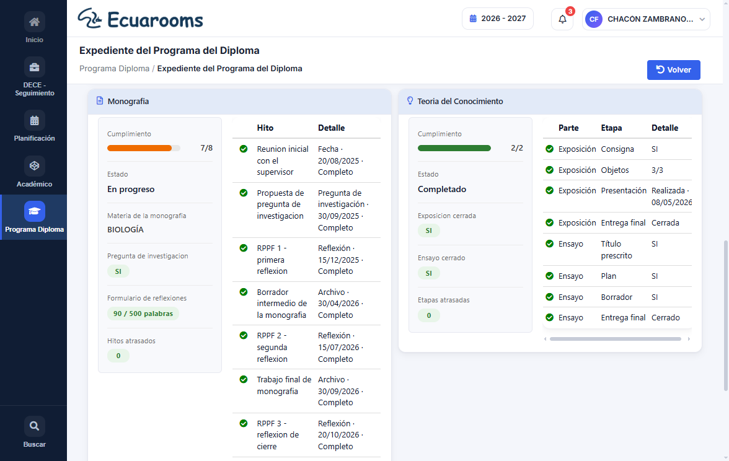Click check icon for Ensayo Título prescrito row
The width and height of the screenshot is (729, 461).
coord(549,244)
